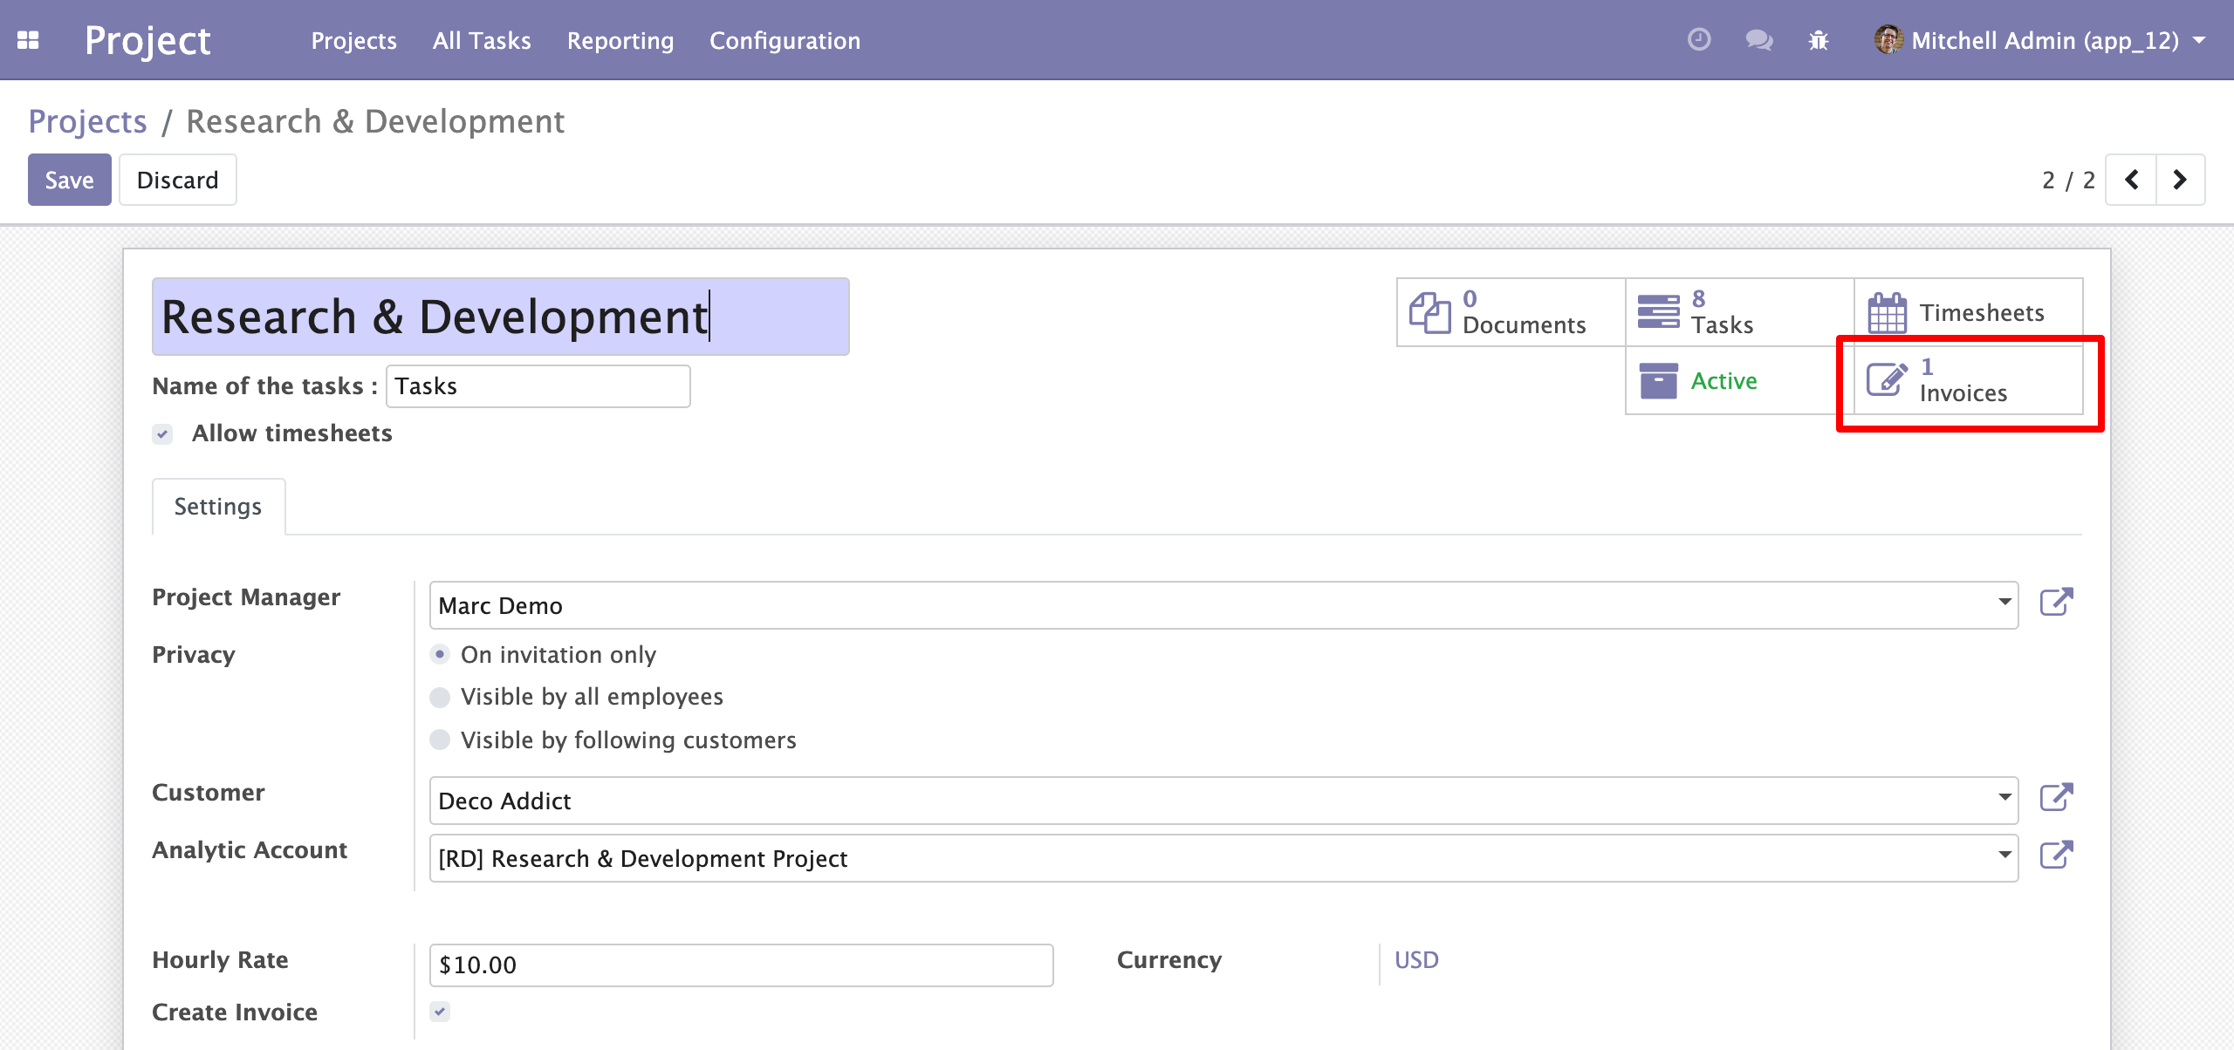The image size is (2234, 1050).
Task: Toggle the Create Invoice checkbox
Action: coord(440,1012)
